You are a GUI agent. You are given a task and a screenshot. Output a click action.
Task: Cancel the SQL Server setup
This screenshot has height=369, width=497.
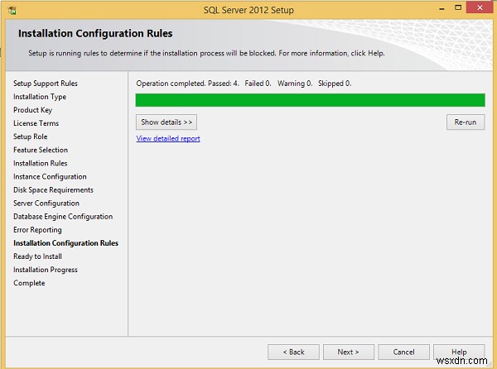point(403,352)
